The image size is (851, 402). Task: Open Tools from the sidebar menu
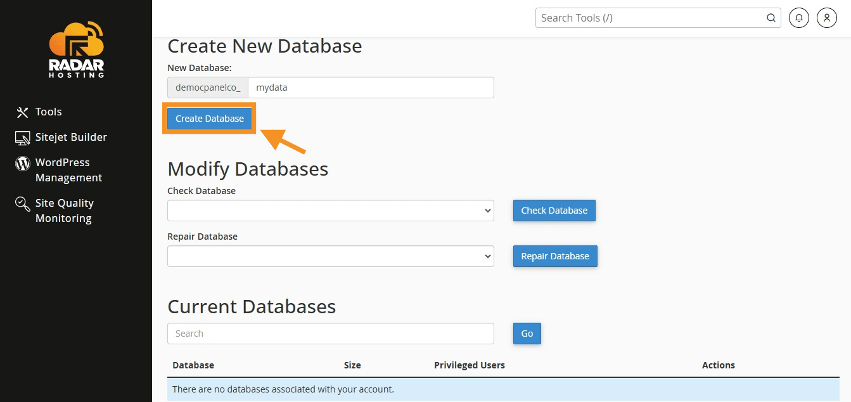[48, 112]
